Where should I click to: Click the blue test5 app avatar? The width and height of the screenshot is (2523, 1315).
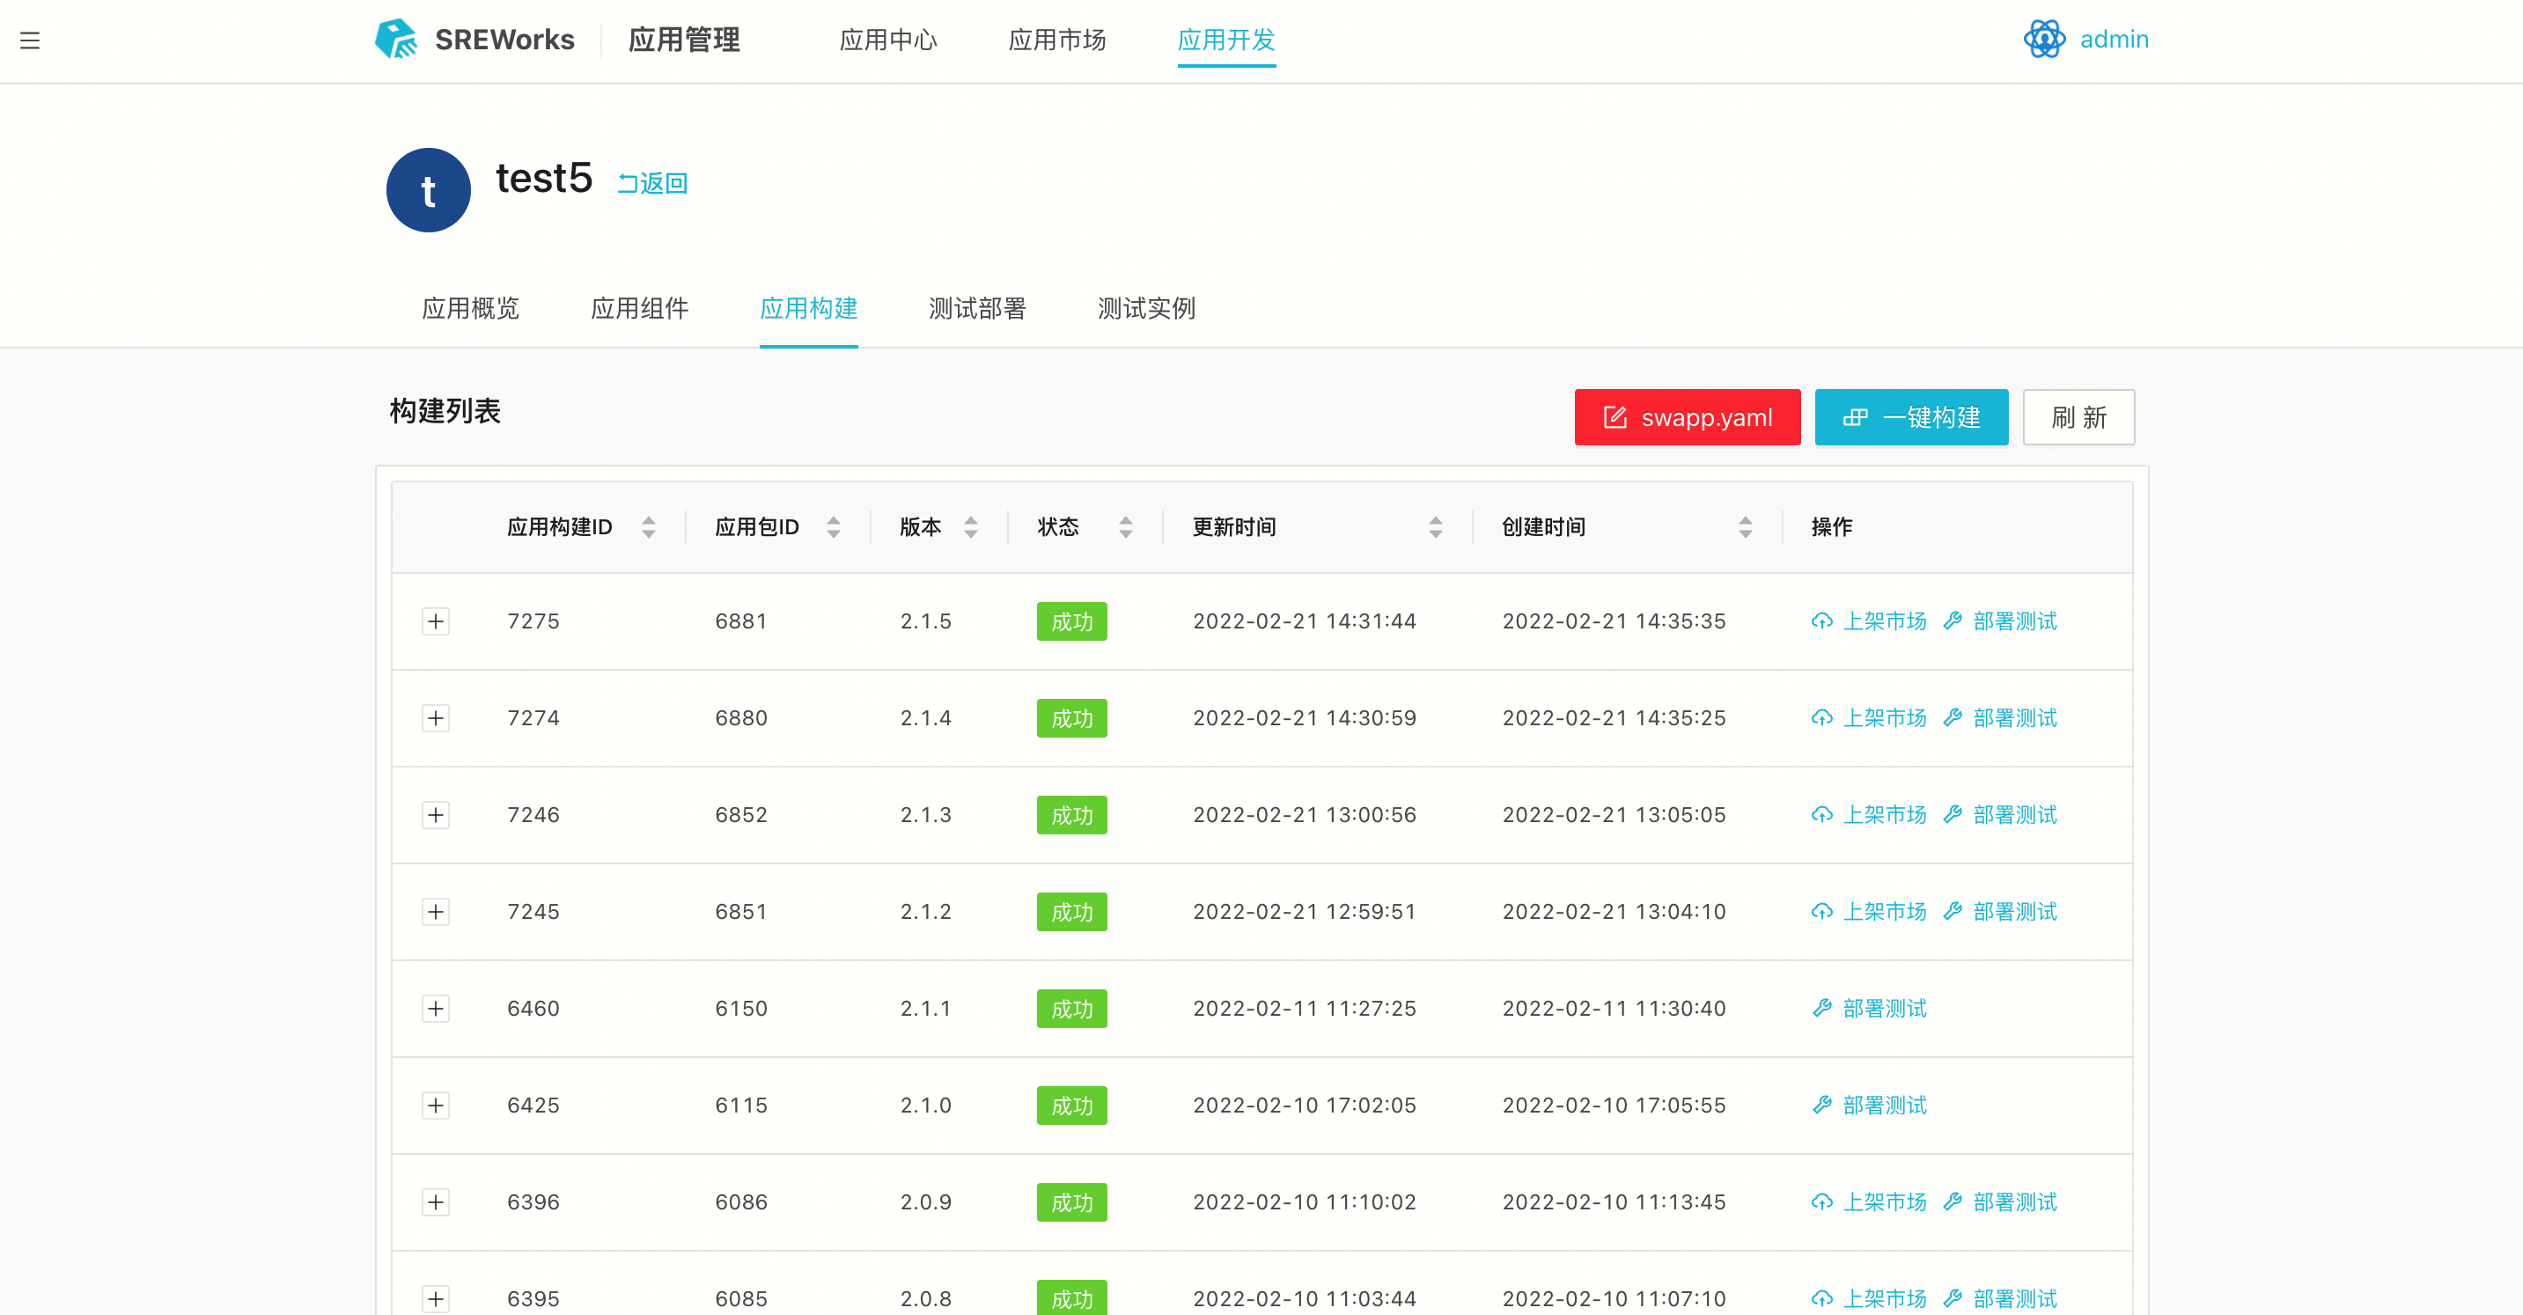(428, 190)
